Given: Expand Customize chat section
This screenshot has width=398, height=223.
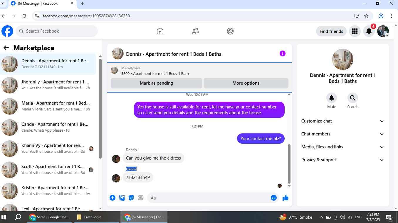Looking at the screenshot, I should (x=342, y=121).
